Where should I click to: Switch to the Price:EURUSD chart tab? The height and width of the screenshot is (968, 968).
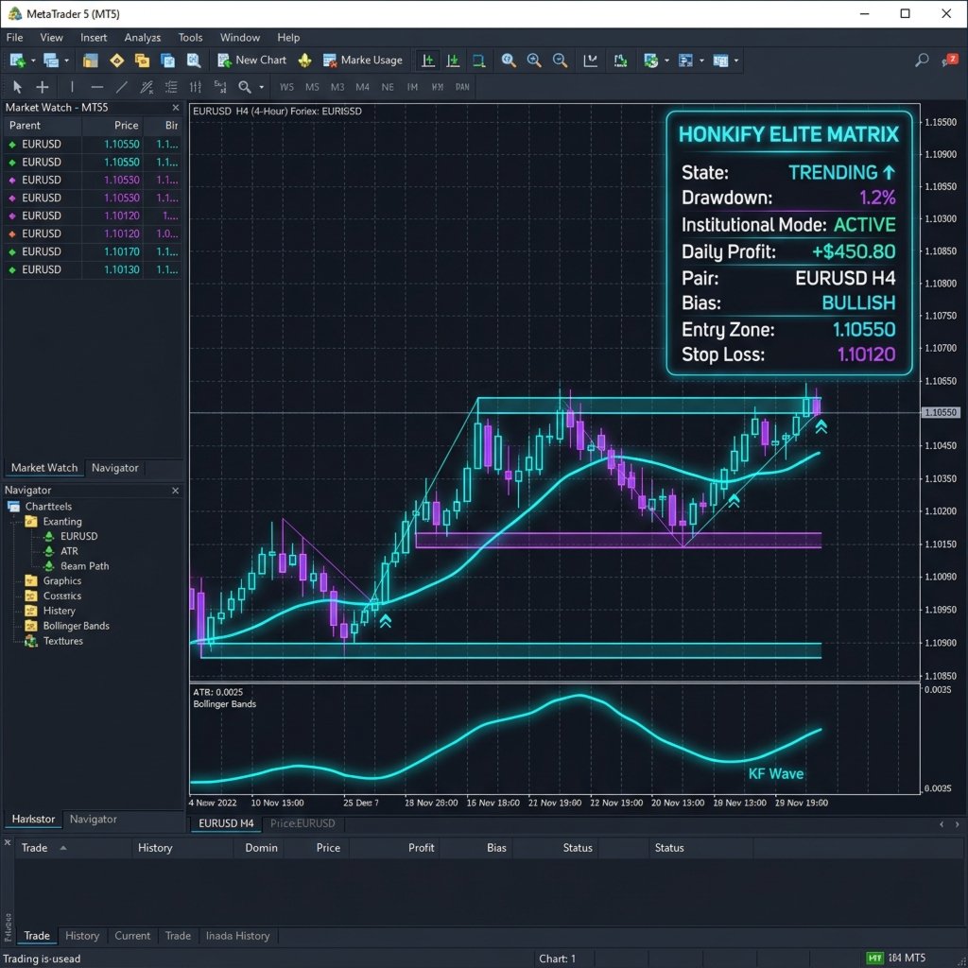click(302, 823)
